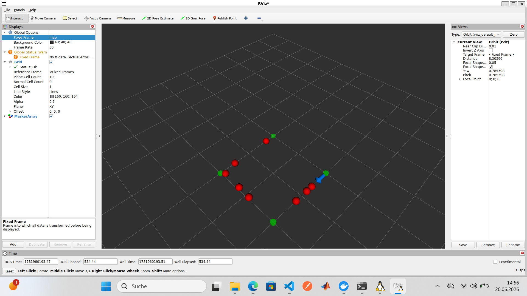Select the Plane Cell Count value 10
This screenshot has width=527, height=296.
(x=52, y=77)
